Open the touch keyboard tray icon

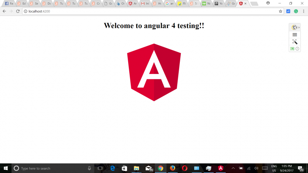265,168
